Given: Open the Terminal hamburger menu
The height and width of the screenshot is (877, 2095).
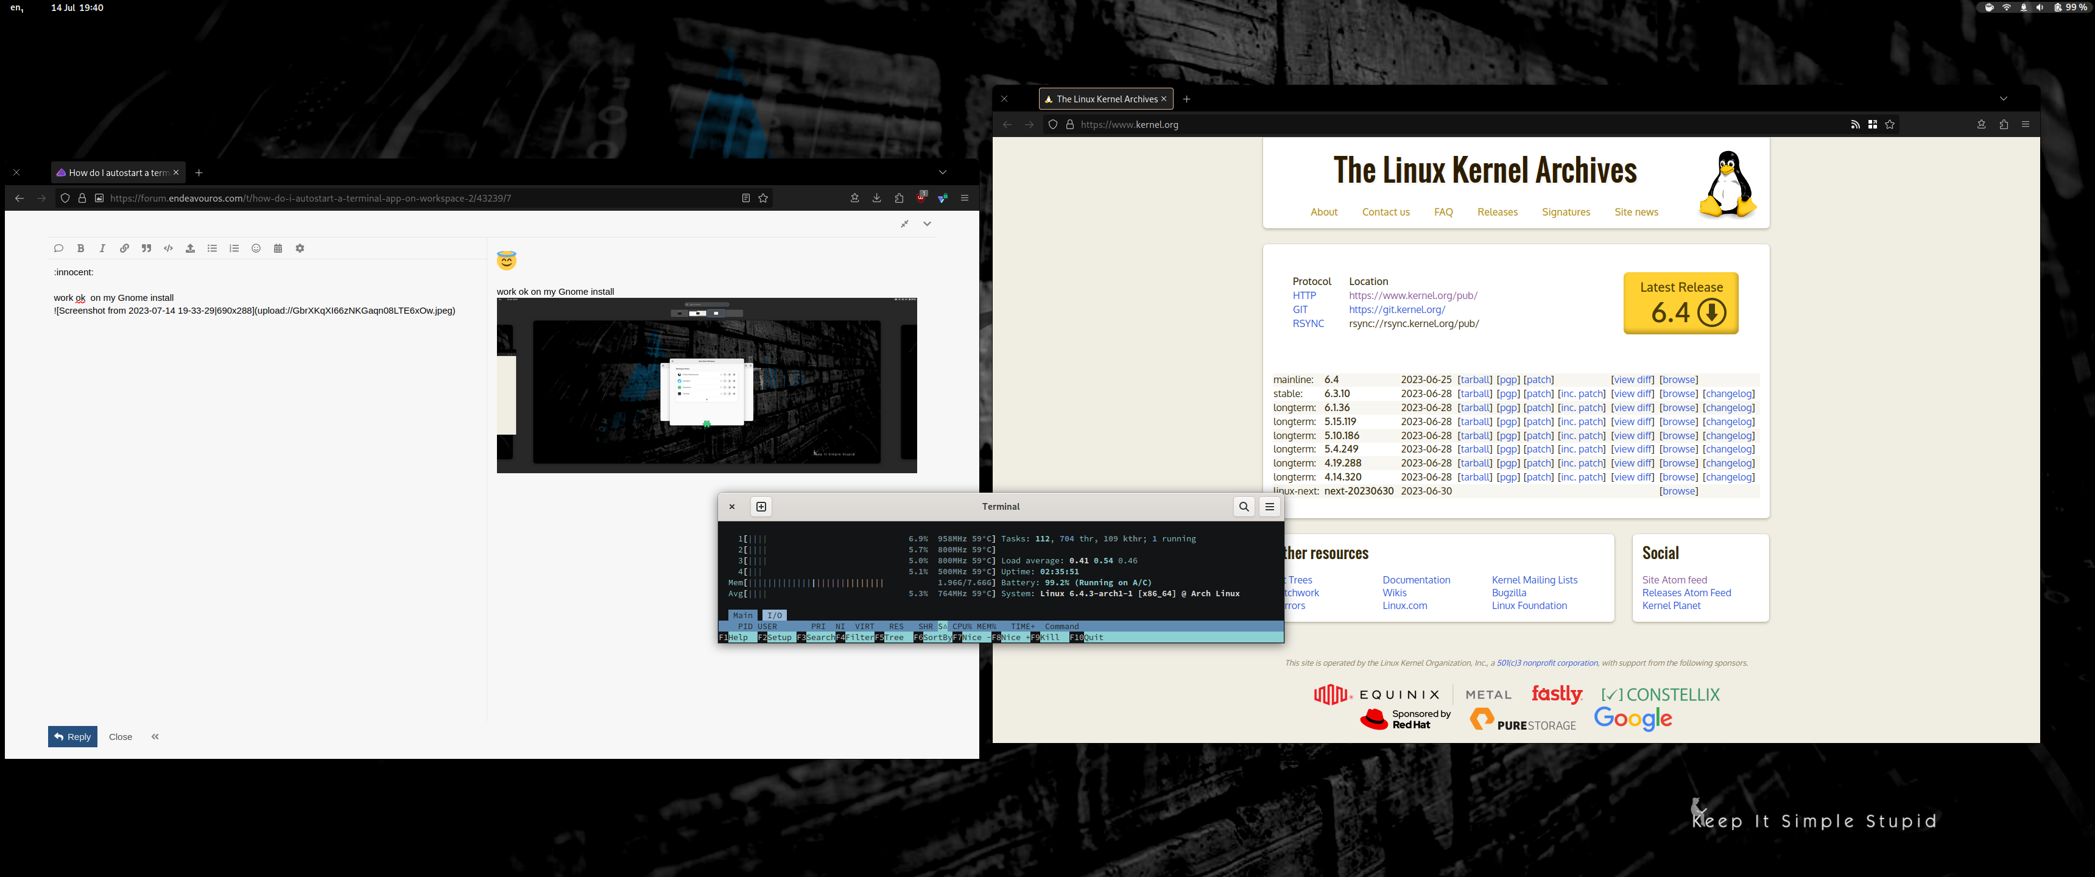Looking at the screenshot, I should point(1270,507).
